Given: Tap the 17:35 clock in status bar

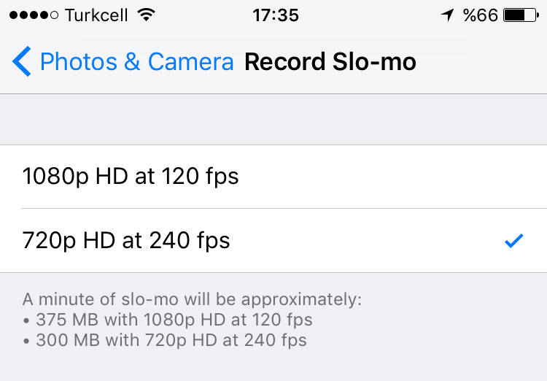Looking at the screenshot, I should coord(276,15).
